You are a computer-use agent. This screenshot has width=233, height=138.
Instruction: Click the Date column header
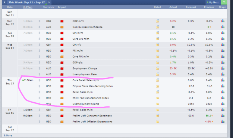10,7
